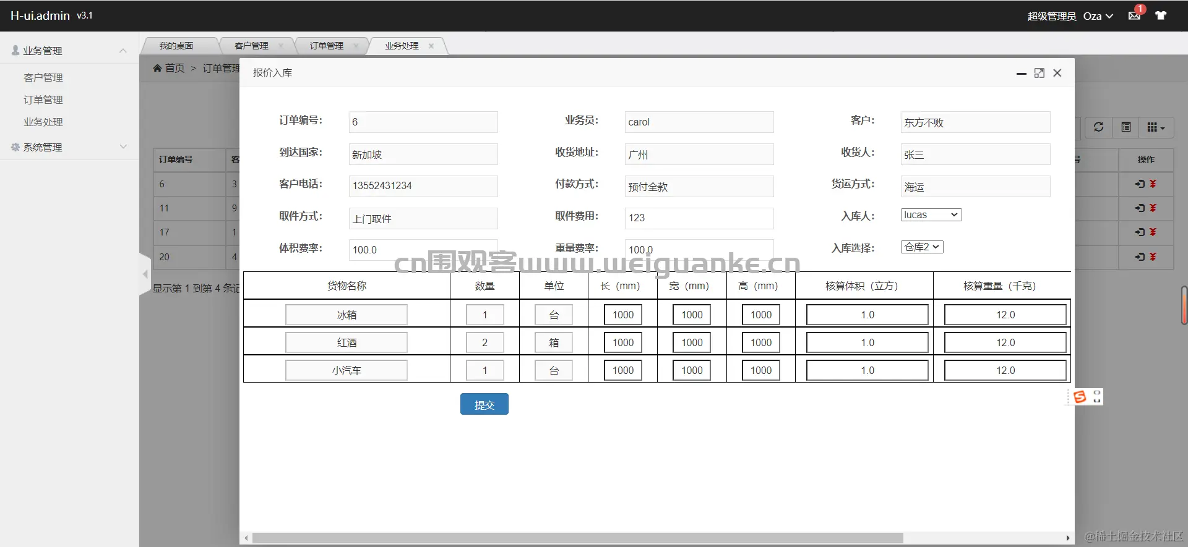Toggle the table card view icon
This screenshot has width=1188, height=547.
[1126, 127]
